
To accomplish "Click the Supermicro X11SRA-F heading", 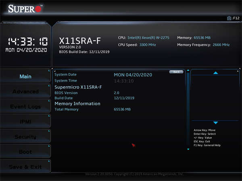I will tap(78, 87).
